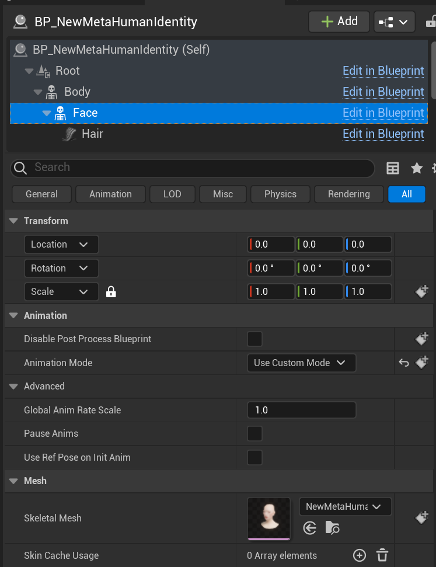Click Edit in Blueprint for Root
Screen dimensions: 436x567
tap(383, 71)
